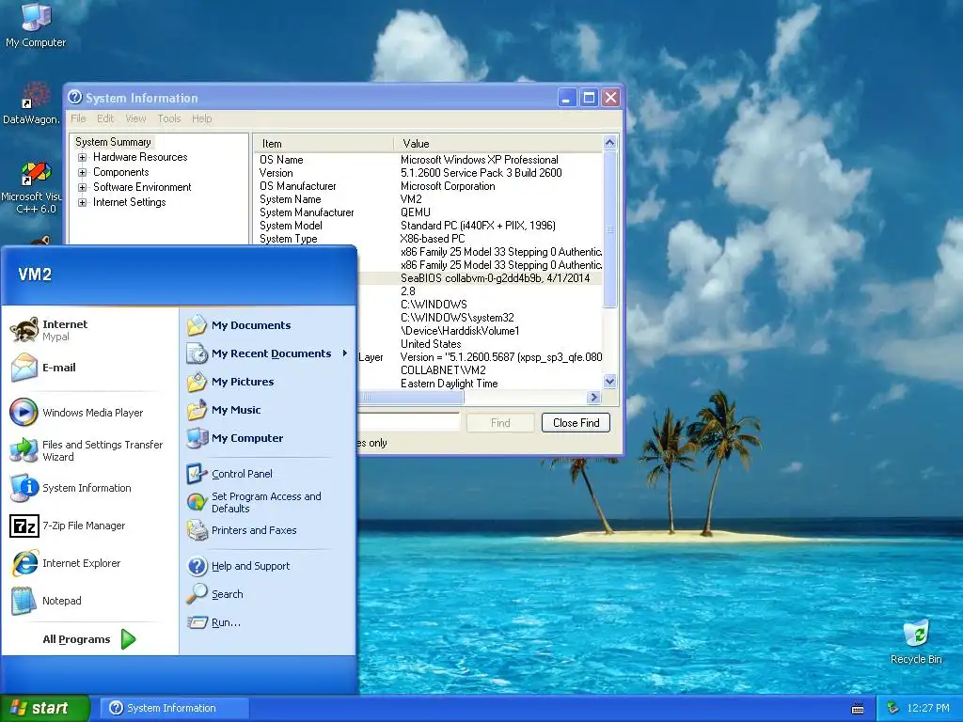963x722 pixels.
Task: Click SeaBIOS collabvm value
Action: (x=495, y=278)
